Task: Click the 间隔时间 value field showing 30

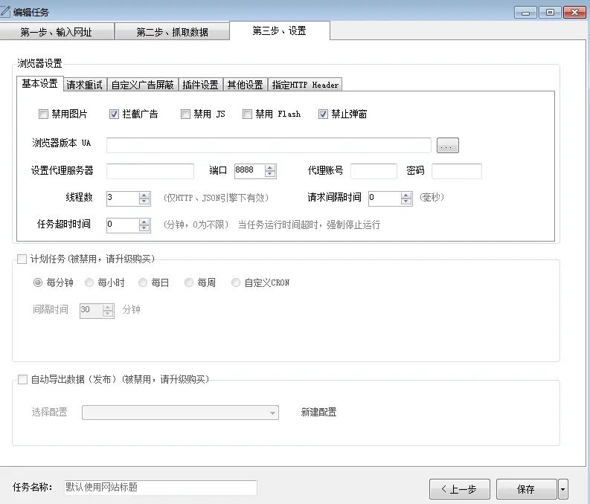Action: coord(91,311)
